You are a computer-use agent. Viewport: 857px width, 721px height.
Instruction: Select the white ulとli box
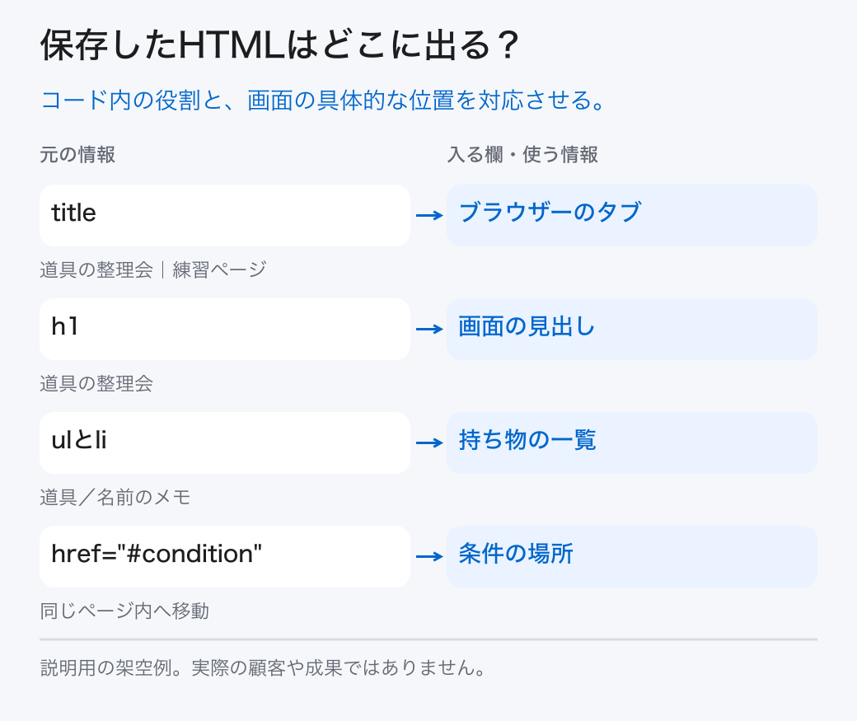[225, 442]
